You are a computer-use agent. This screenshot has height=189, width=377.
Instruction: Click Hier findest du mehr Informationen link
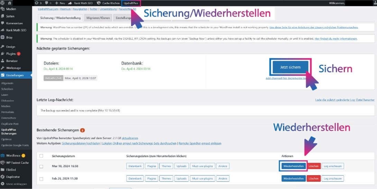336,39
